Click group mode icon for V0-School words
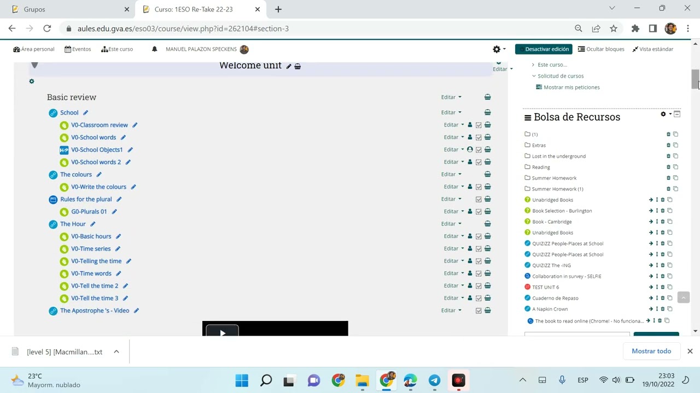Image resolution: width=700 pixels, height=393 pixels. pyautogui.click(x=470, y=137)
